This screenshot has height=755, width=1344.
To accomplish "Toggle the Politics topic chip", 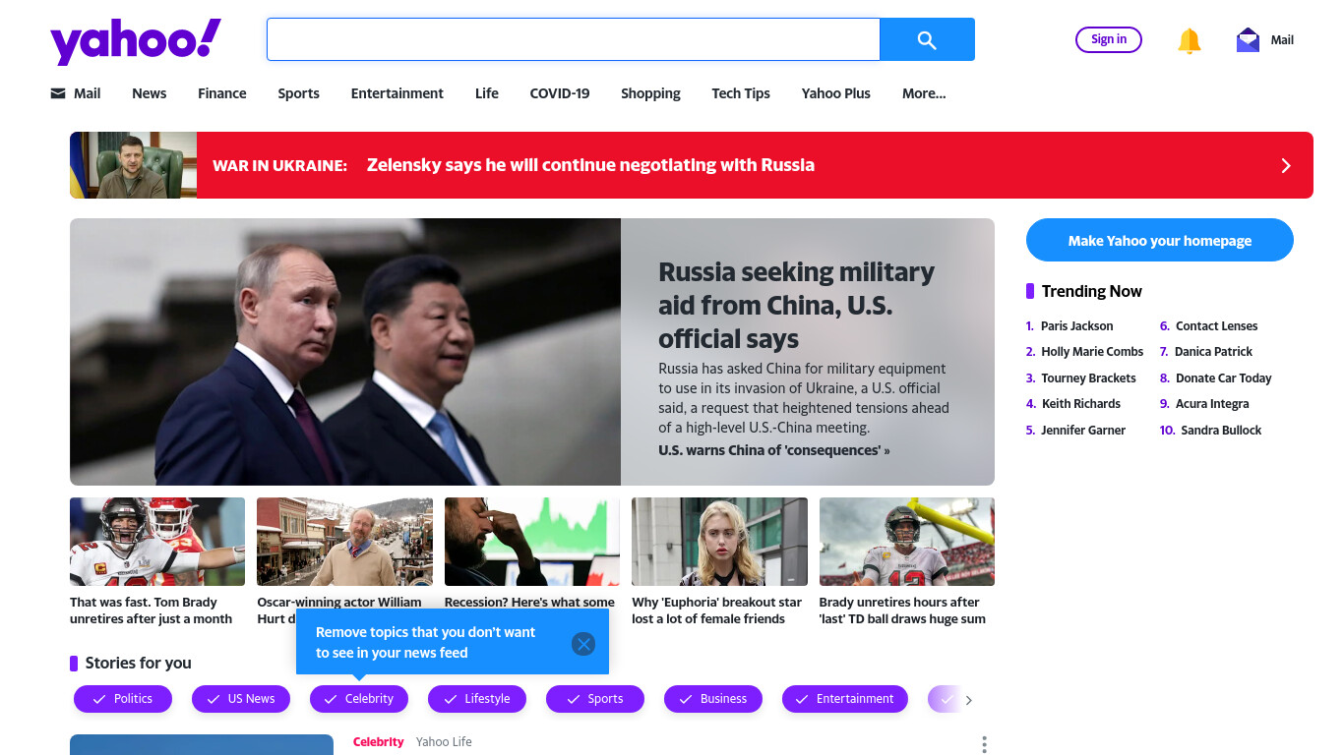I will (123, 699).
